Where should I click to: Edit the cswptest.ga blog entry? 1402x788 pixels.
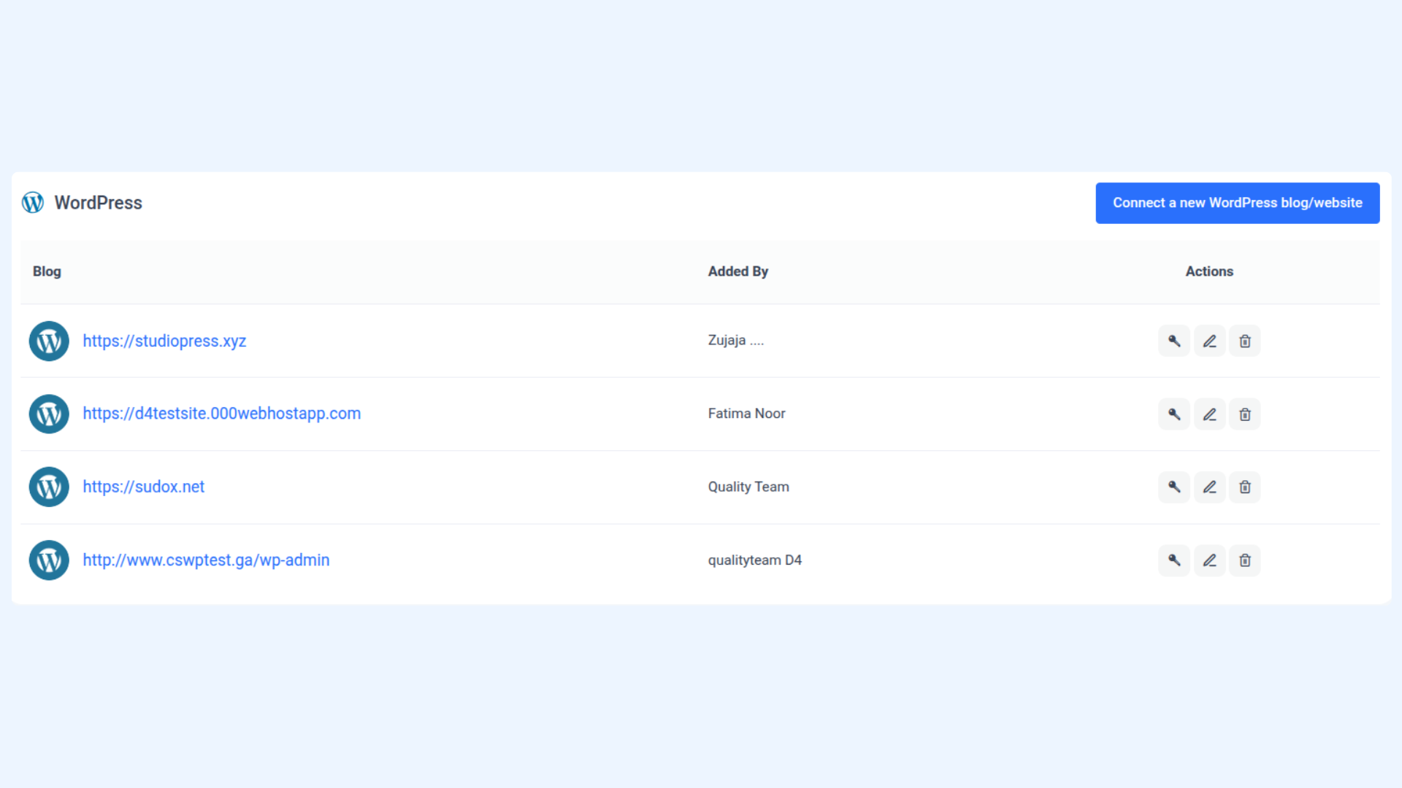pos(1209,560)
